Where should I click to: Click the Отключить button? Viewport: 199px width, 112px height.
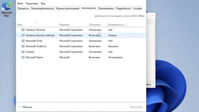coord(136,107)
